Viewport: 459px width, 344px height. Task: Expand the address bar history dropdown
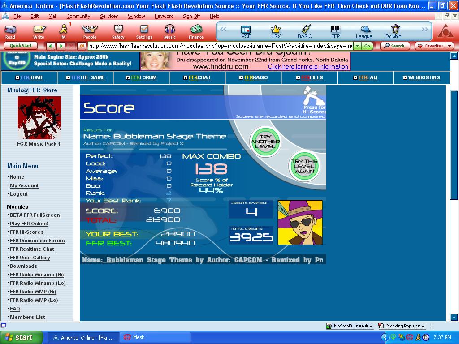(357, 46)
